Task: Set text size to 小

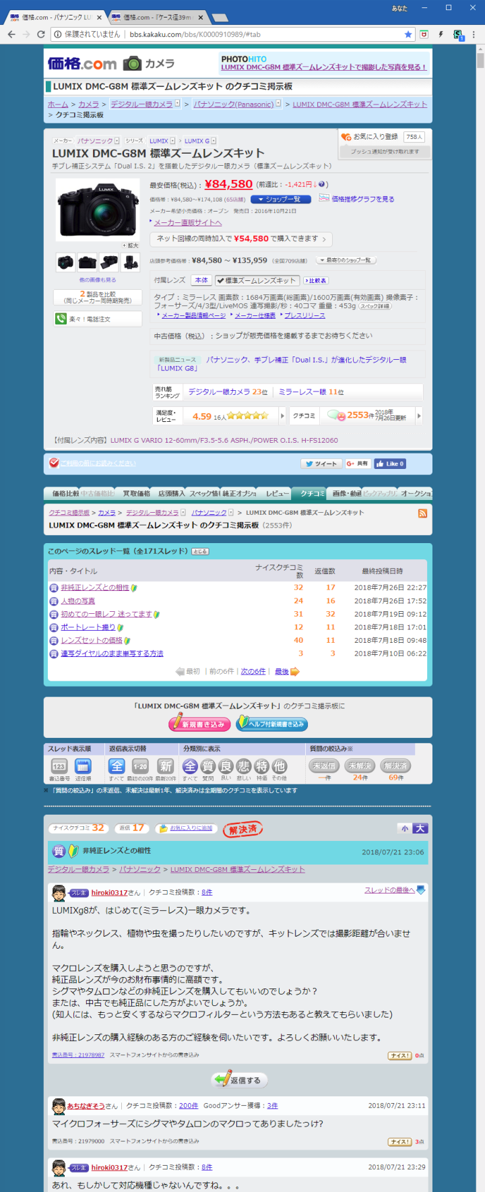Action: 405,829
